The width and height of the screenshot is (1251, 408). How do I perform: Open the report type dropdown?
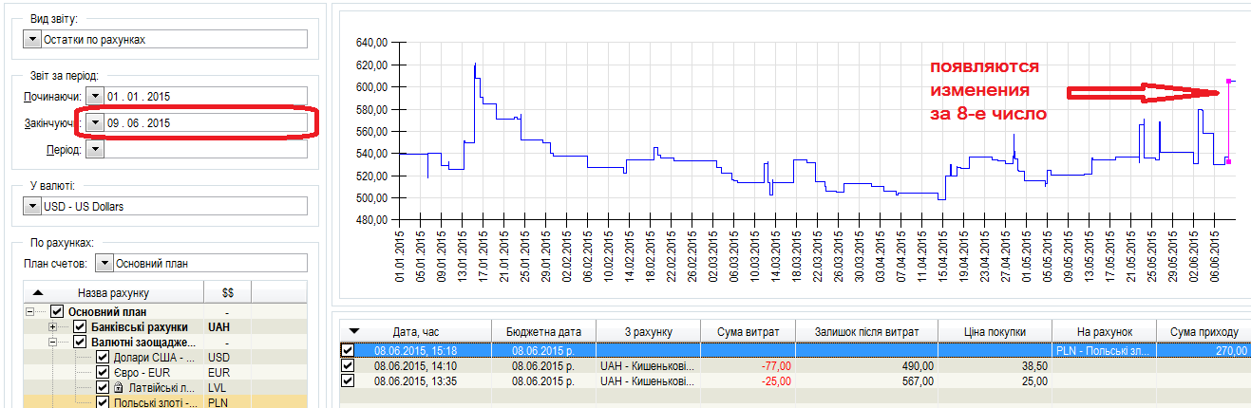(31, 40)
